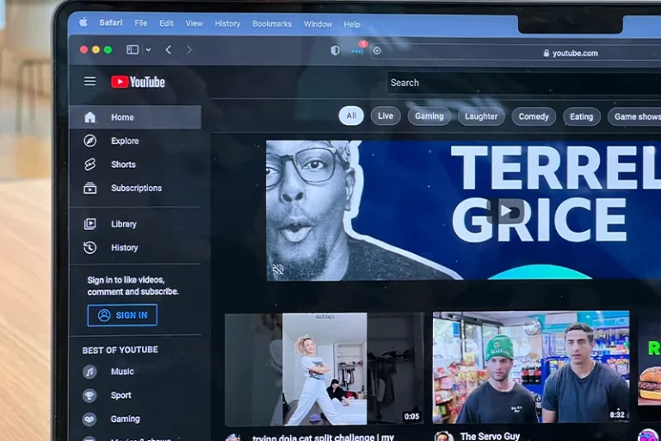Select the Live filter chip

[x=386, y=116]
